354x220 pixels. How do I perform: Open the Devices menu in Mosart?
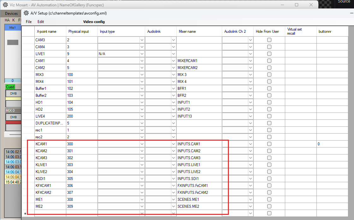[x=11, y=14]
